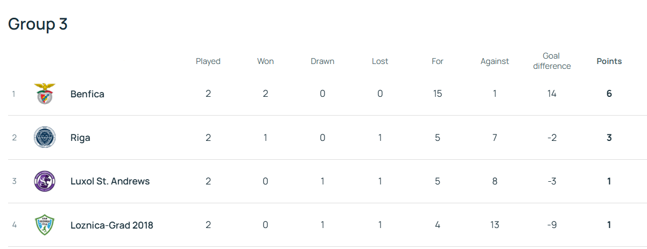Click the Goal difference column header

(551, 61)
